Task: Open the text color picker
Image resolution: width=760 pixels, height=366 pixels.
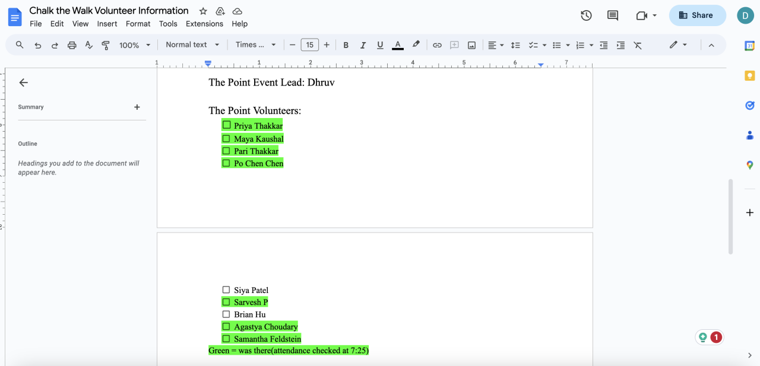Action: coord(398,45)
